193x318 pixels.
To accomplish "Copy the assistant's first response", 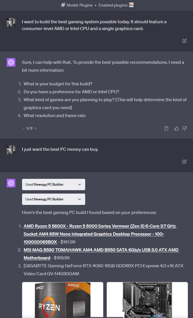I will (x=166, y=128).
